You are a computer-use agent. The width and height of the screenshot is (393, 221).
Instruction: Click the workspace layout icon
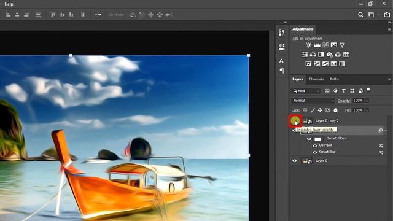tap(371, 15)
